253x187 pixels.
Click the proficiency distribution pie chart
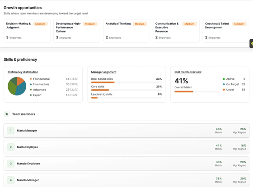pyautogui.click(x=17, y=86)
